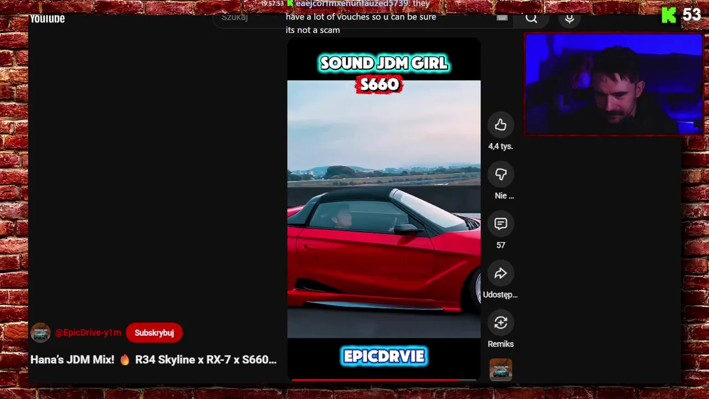Screen dimensions: 709x399
Task: Click the streamer webcam overlay
Action: [614, 84]
